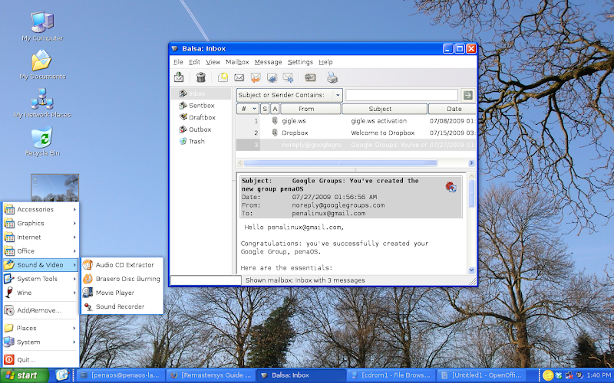This screenshot has width=614, height=383.
Task: Click the green start button
Action: click(x=21, y=375)
